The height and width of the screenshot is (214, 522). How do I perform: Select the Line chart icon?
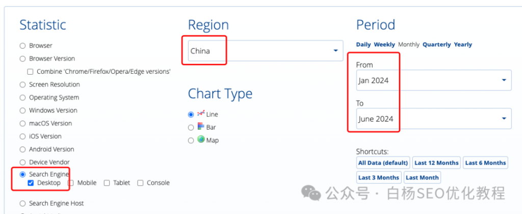click(x=201, y=113)
